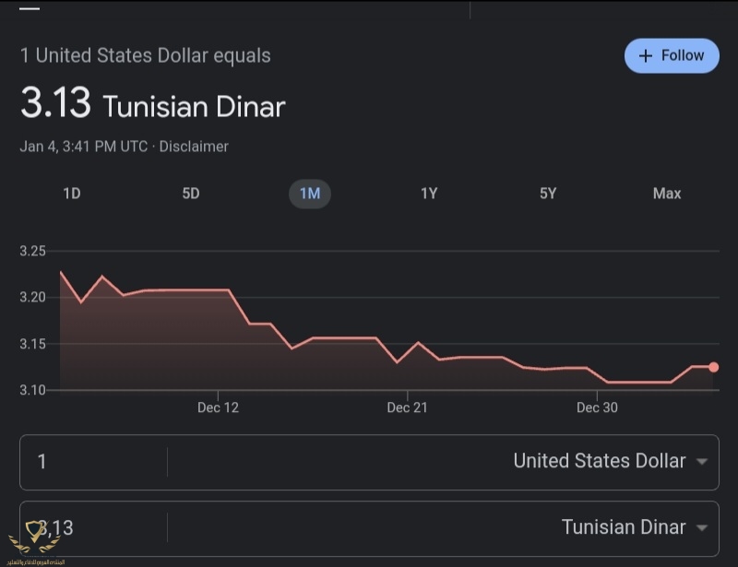738x567 pixels.
Task: Show the Max time range
Action: click(666, 194)
